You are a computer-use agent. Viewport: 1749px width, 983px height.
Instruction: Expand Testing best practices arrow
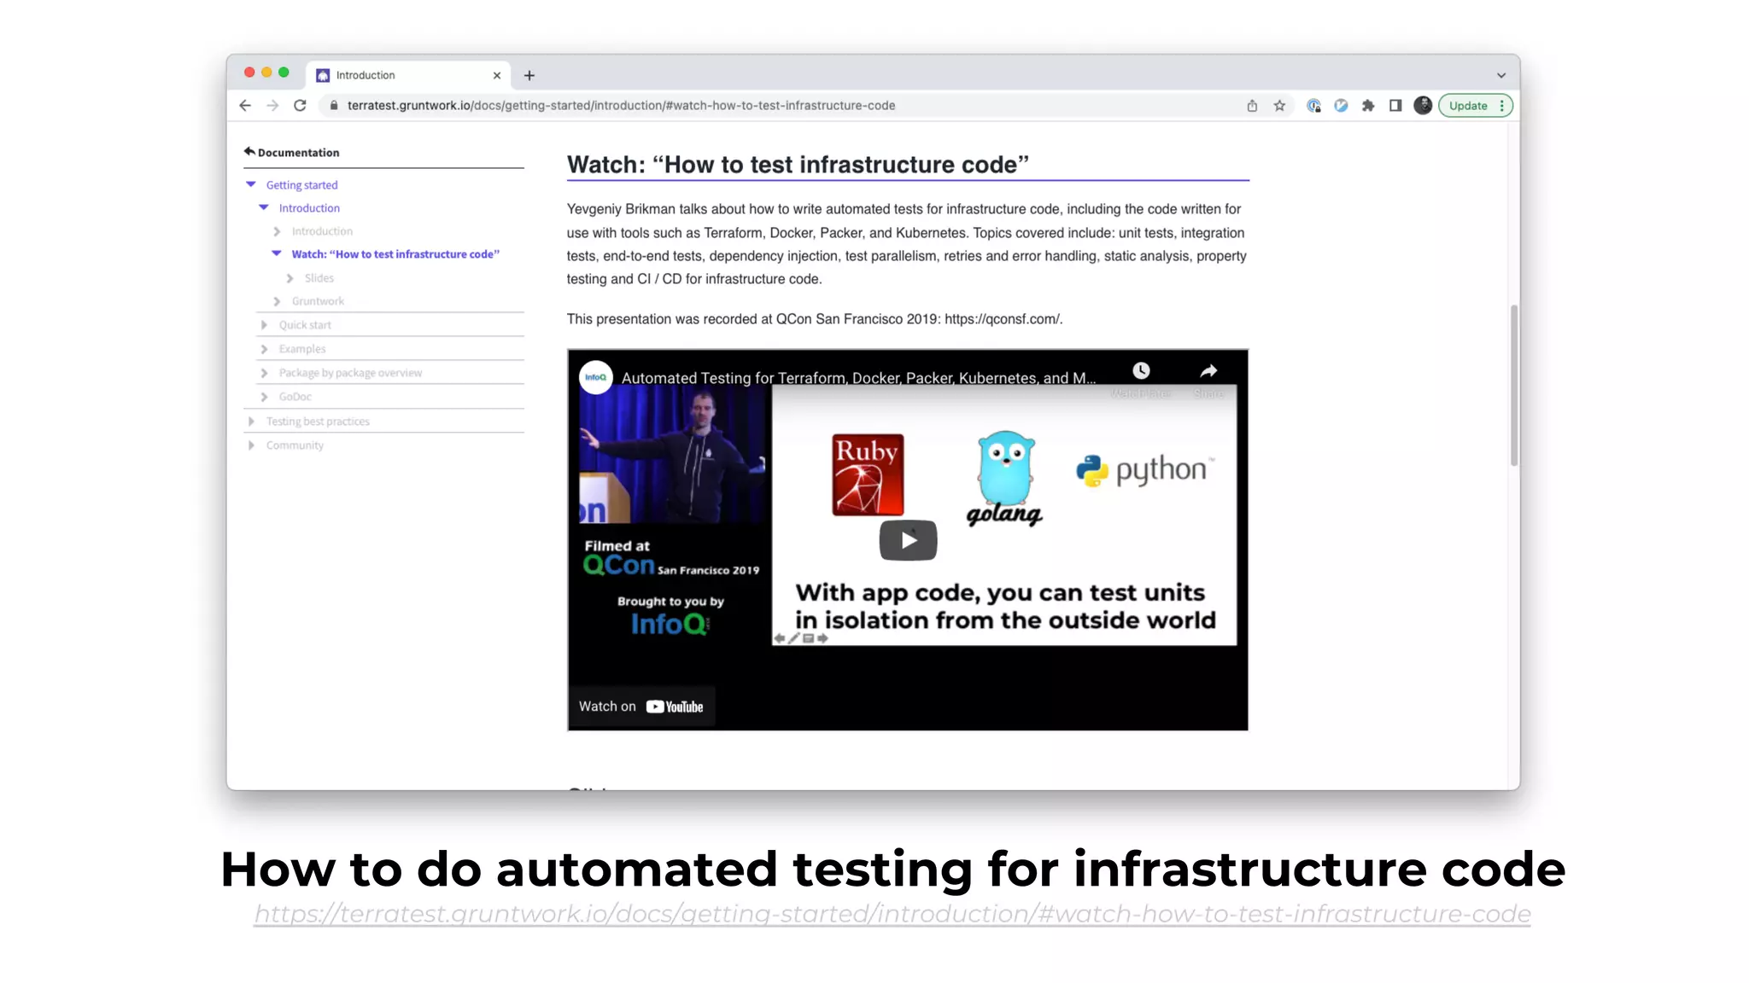[x=251, y=422]
